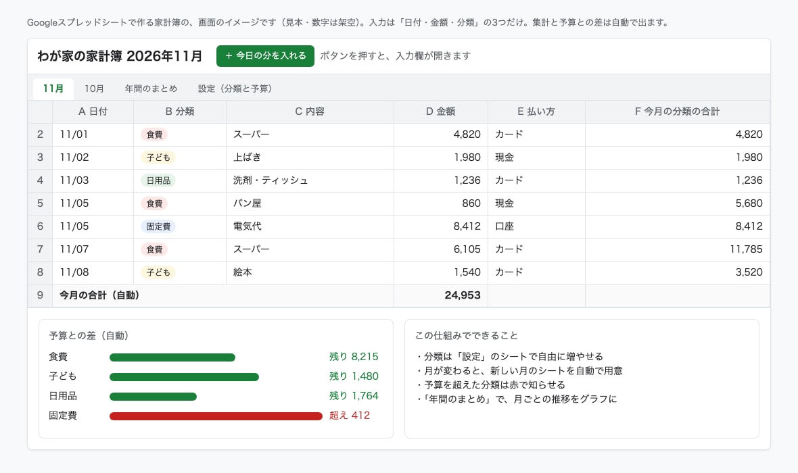Click the 残り 1,764 value
Viewport: 798px width, 473px height.
(x=354, y=396)
